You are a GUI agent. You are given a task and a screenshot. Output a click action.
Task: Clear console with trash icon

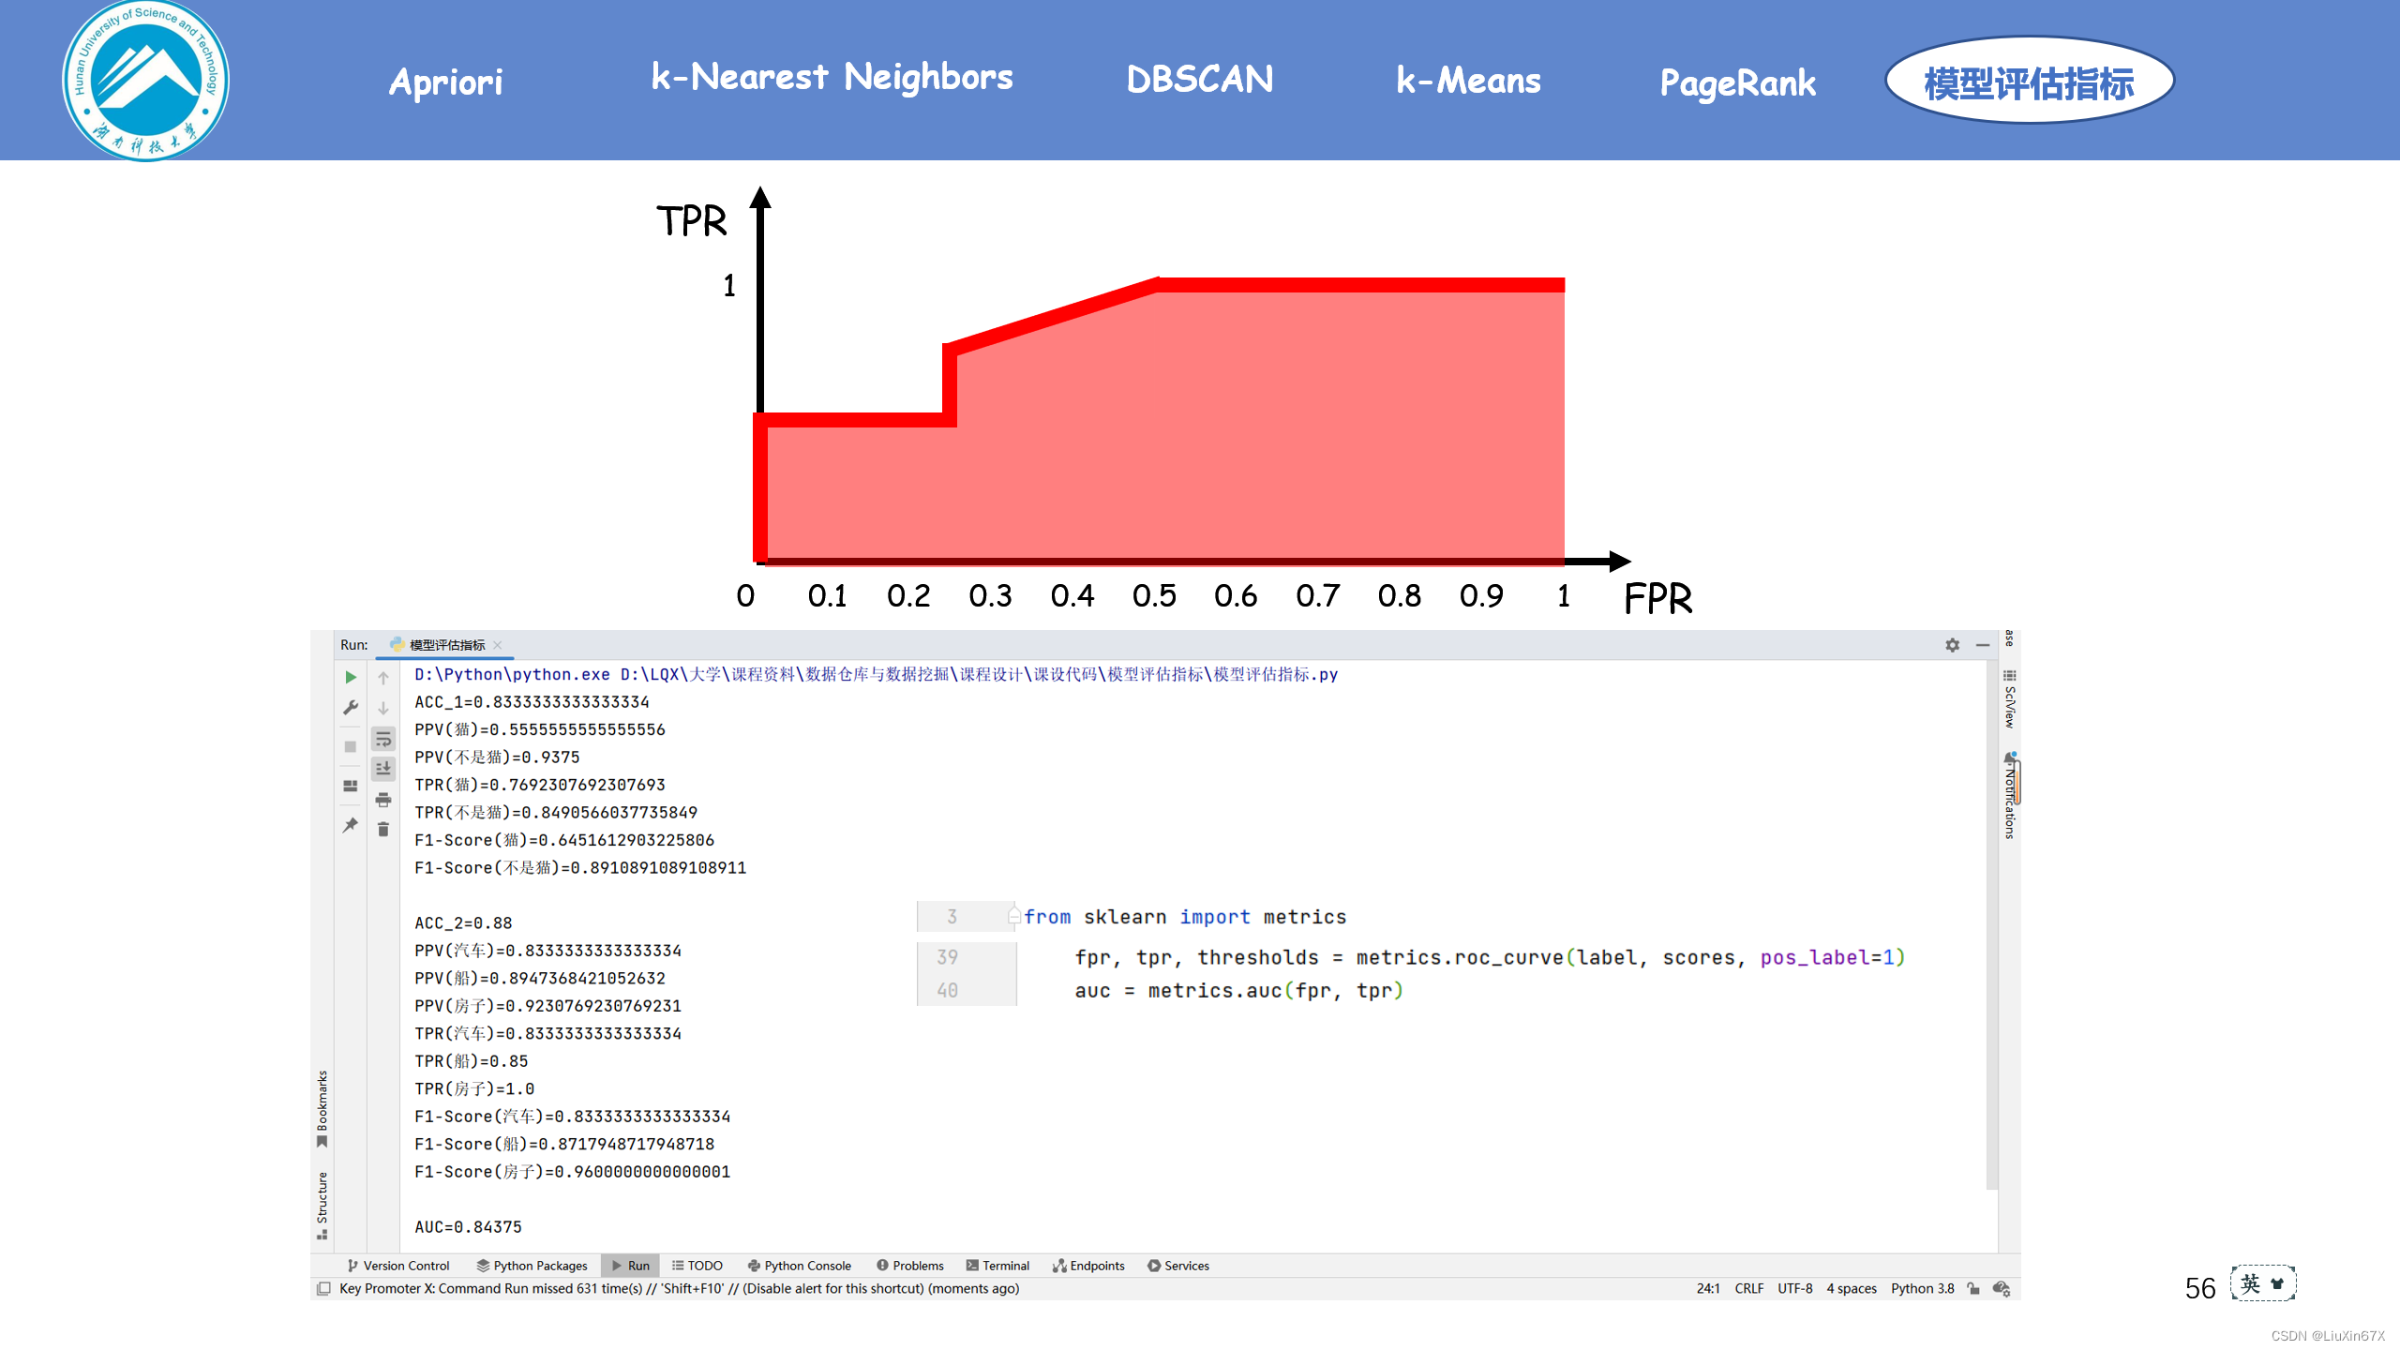point(383,830)
